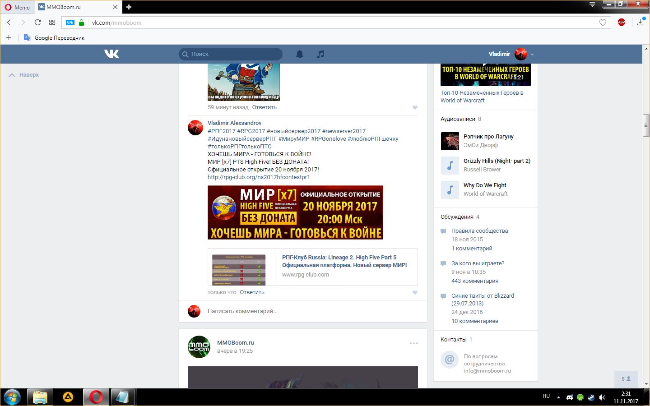Jump up with Наверх button
The width and height of the screenshot is (650, 406).
coord(24,75)
